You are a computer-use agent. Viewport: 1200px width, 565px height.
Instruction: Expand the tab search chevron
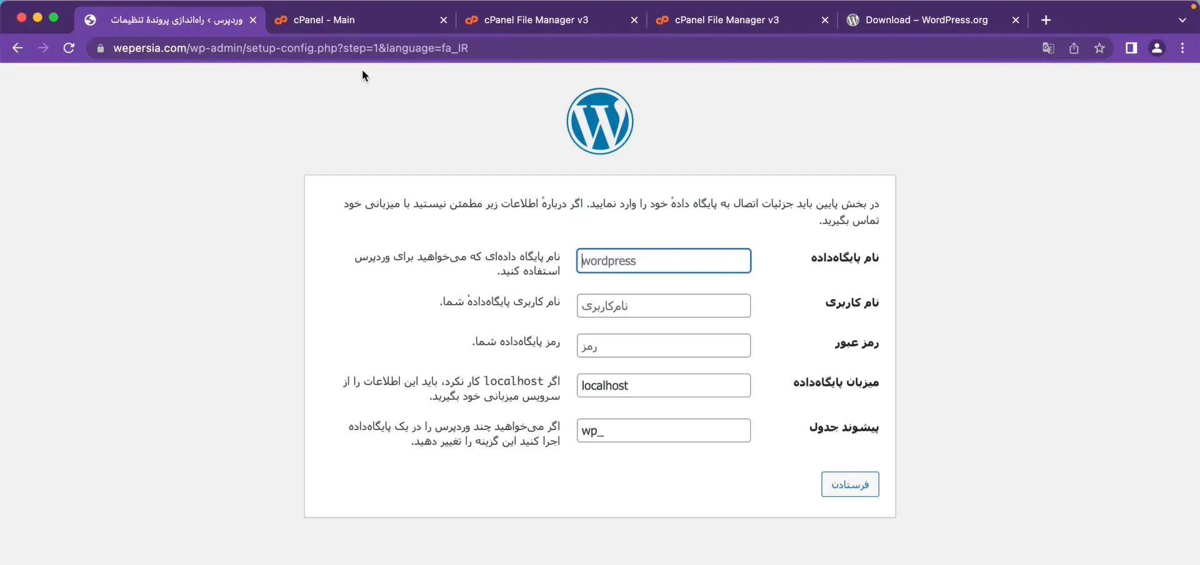pos(1182,20)
